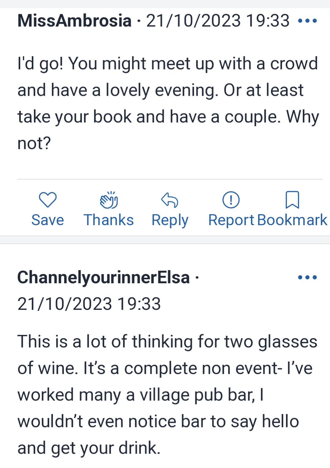330x468 pixels.
Task: Click the Thanks text label
Action: [x=109, y=220]
